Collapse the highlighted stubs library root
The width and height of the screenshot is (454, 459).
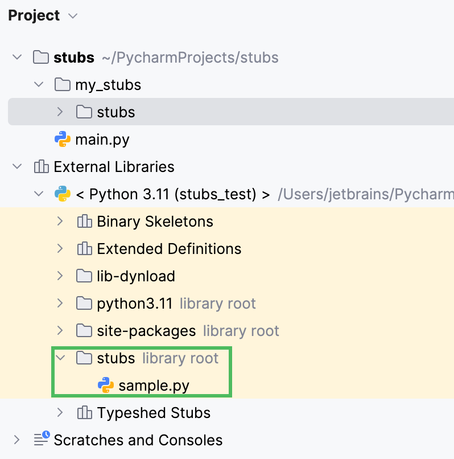[60, 358]
